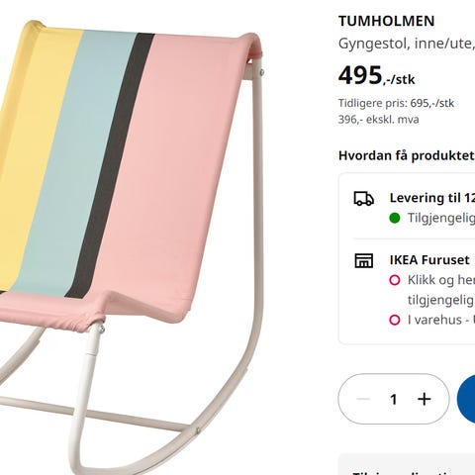Viewport: 475px width, 475px height.
Task: Click the IKEA Furuset store icon
Action: (364, 260)
